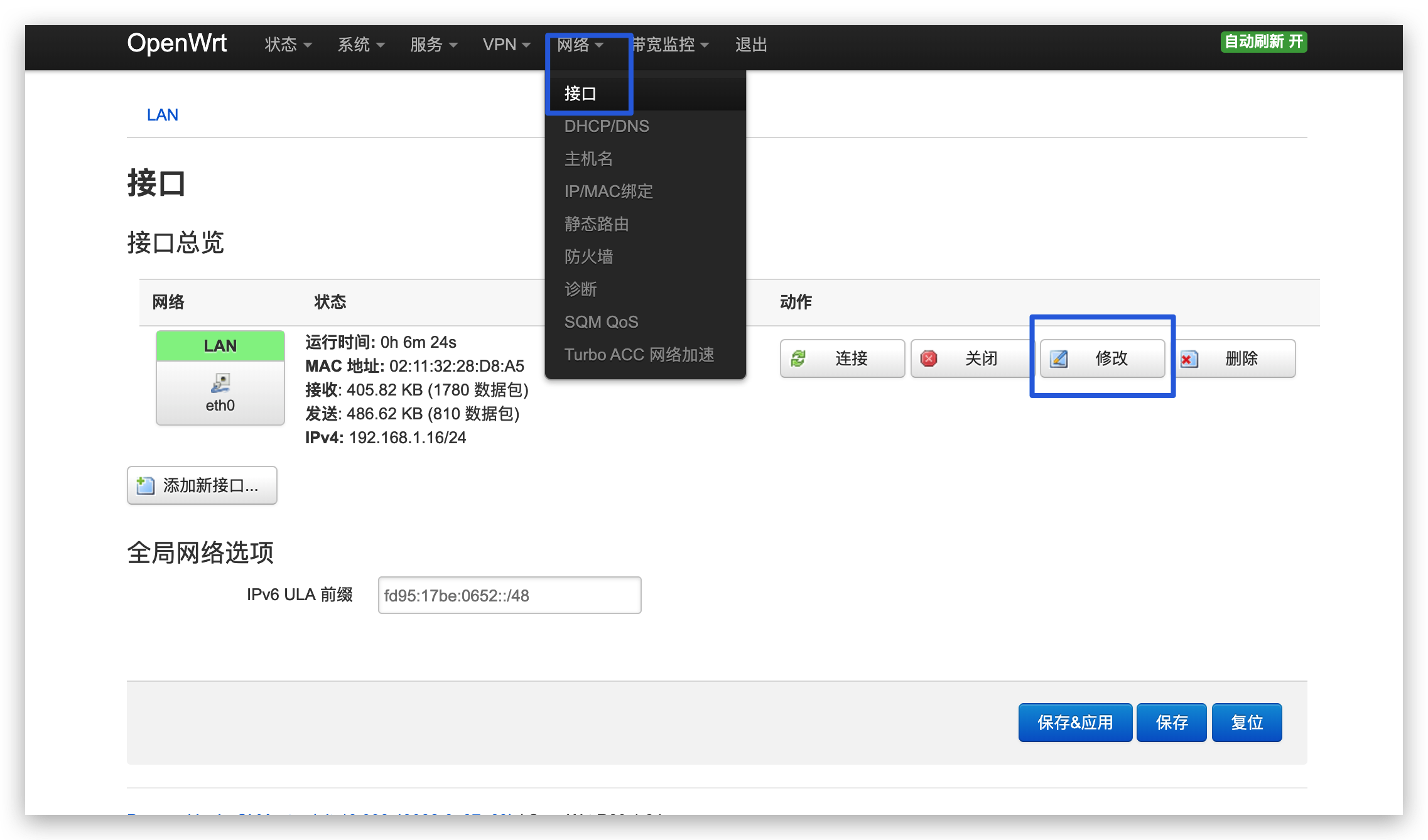This screenshot has height=840, width=1428.
Task: Open the VPN dropdown menu
Action: click(x=506, y=45)
